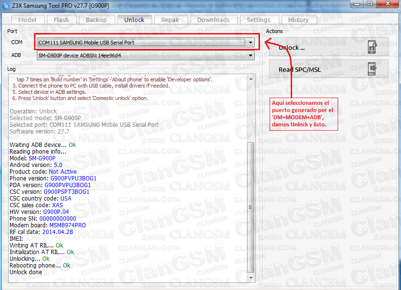
Task: Click log step 'Connect the phone to PC'
Action: tap(91, 86)
